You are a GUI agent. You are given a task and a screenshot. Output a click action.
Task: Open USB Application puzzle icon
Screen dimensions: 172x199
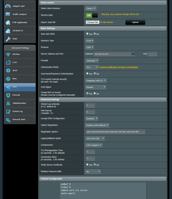pyautogui.click(x=8, y=22)
